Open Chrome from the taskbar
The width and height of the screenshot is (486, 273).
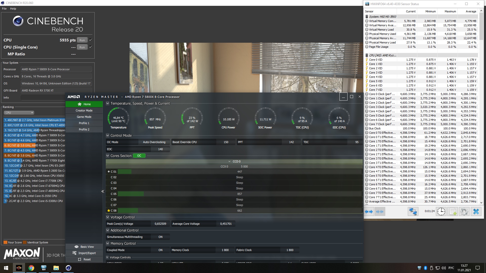(31, 268)
